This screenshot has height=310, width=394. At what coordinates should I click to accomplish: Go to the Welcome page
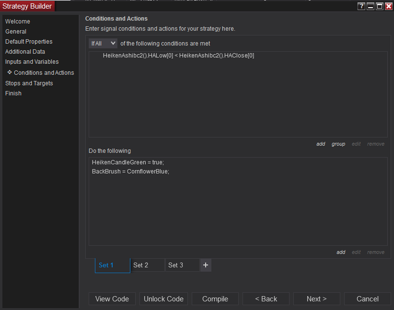click(18, 22)
